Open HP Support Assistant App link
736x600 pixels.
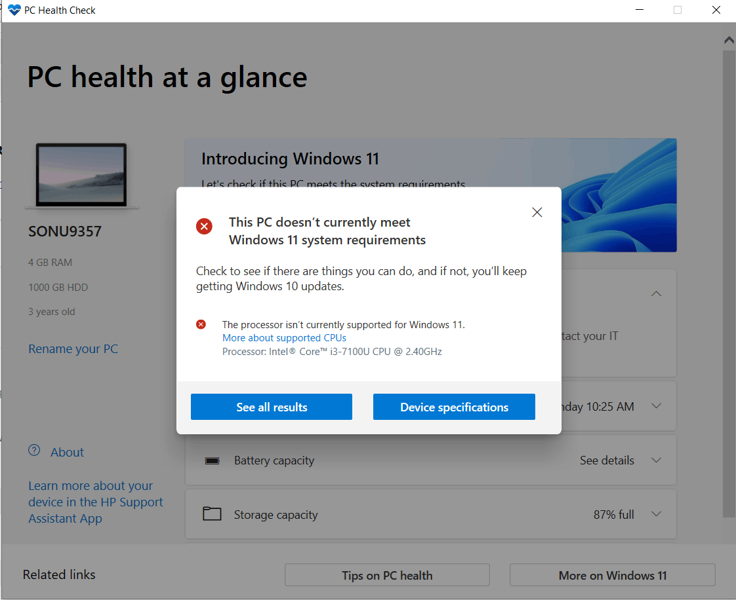[96, 502]
